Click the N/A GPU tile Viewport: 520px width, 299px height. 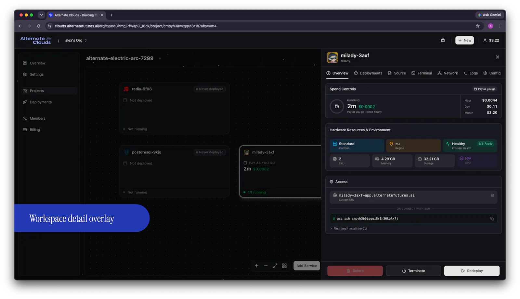pos(477,161)
